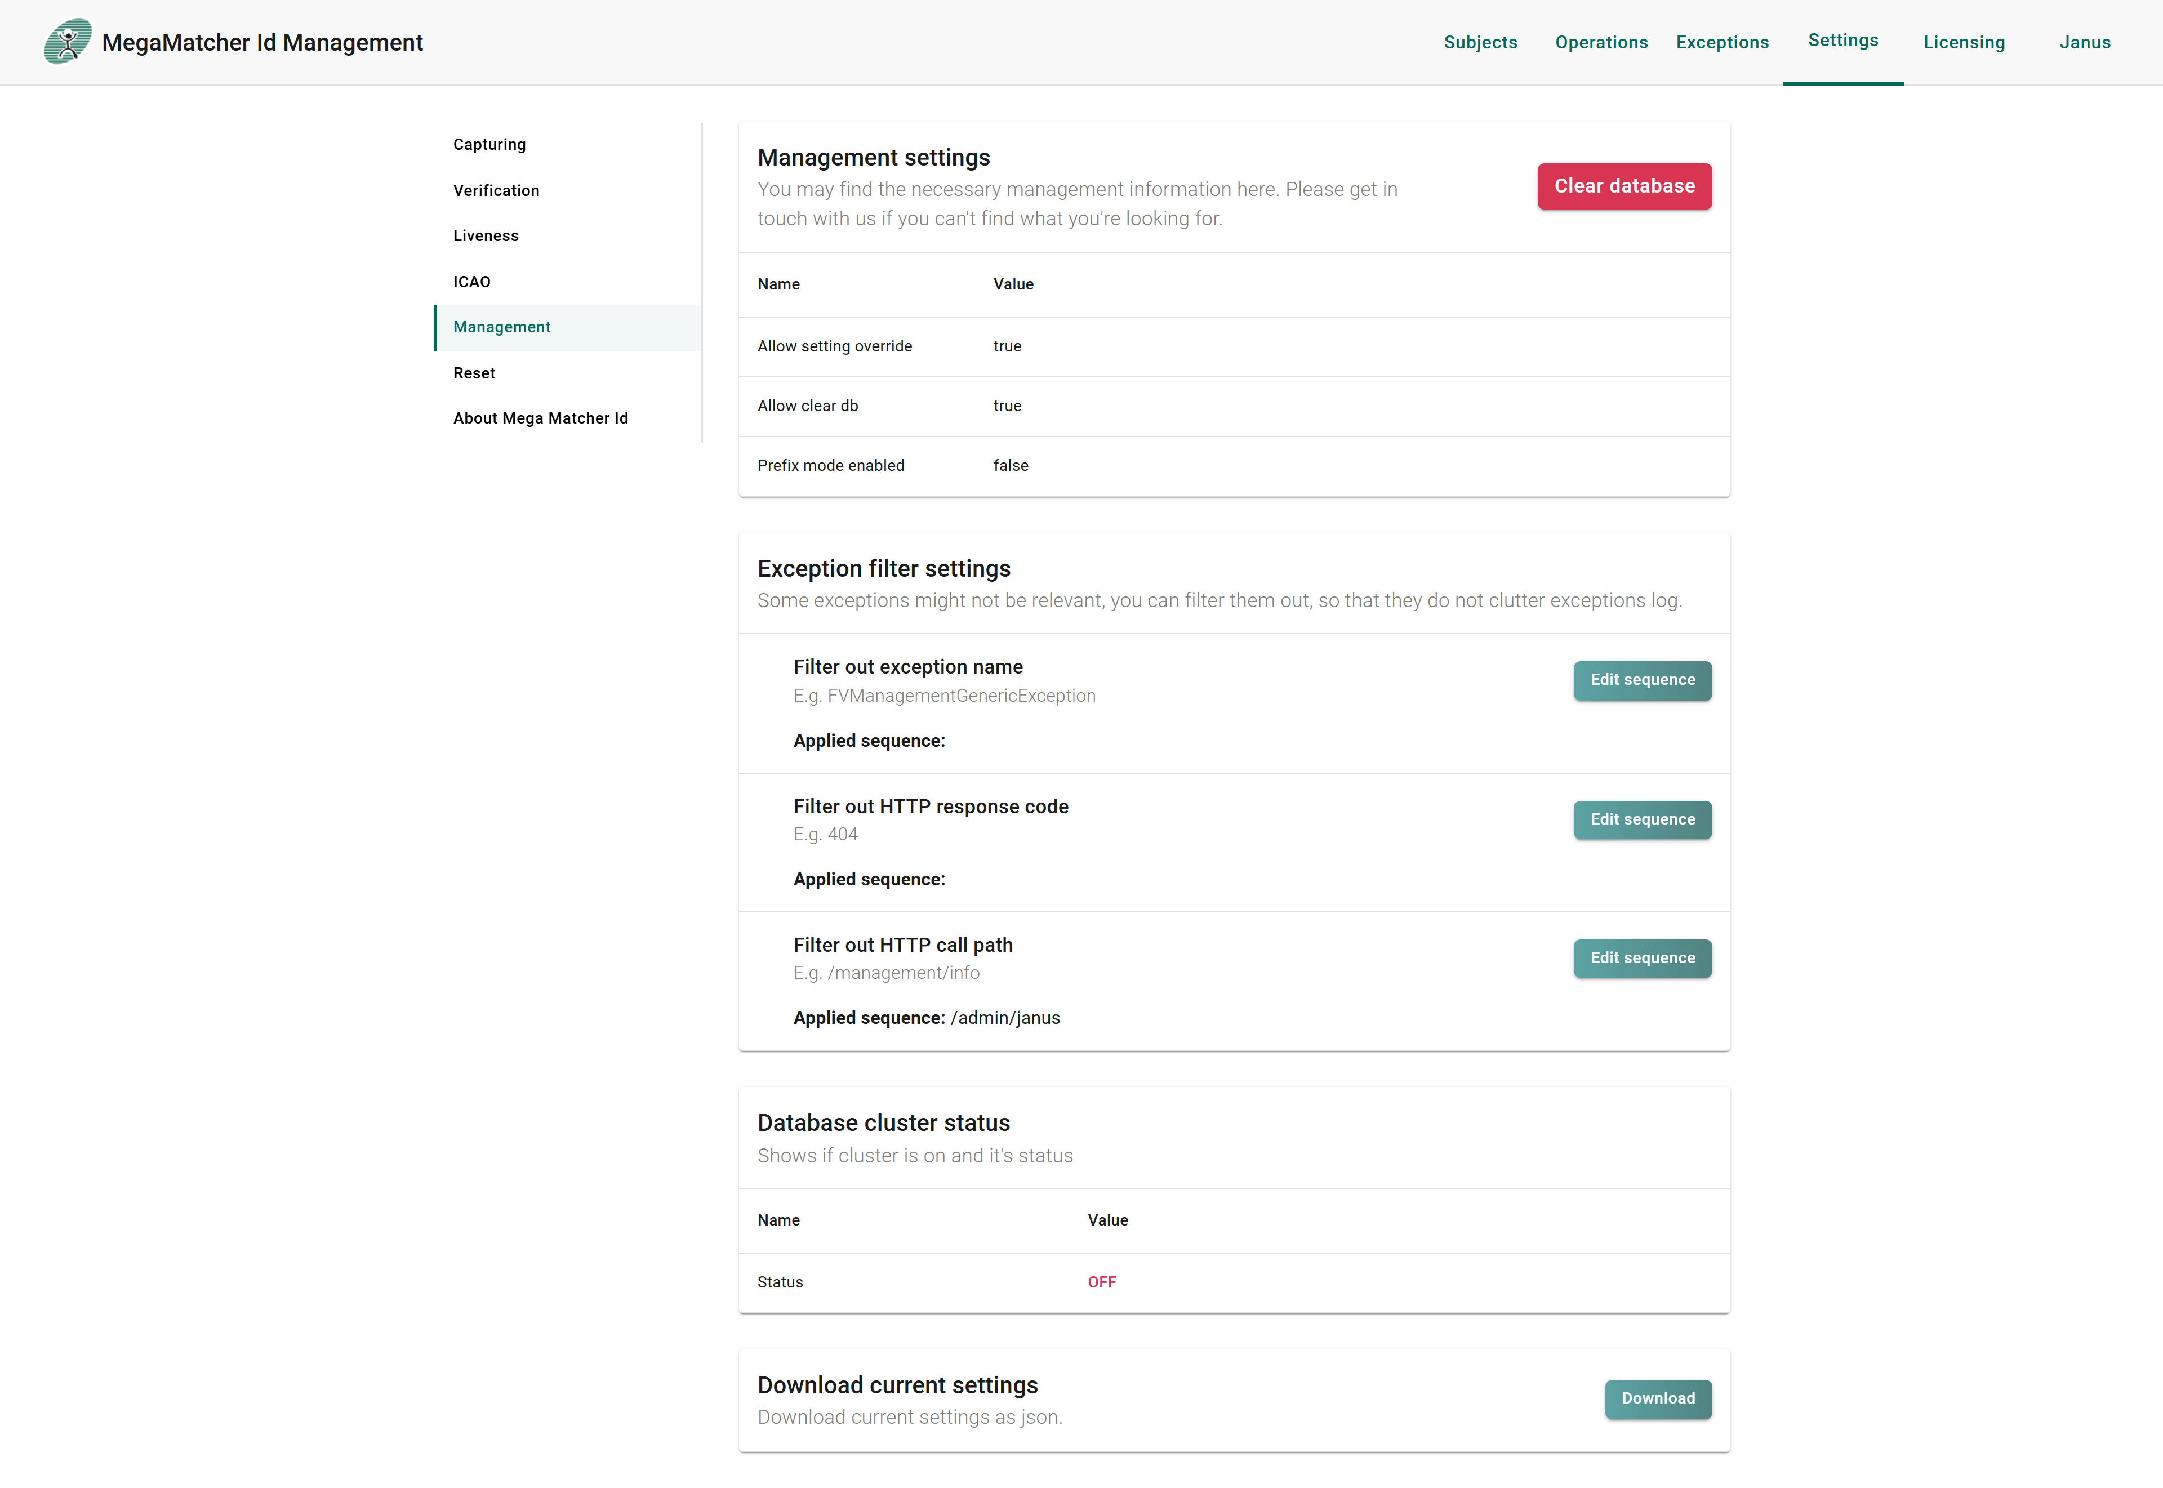Click Filter out exception name label

(908, 667)
